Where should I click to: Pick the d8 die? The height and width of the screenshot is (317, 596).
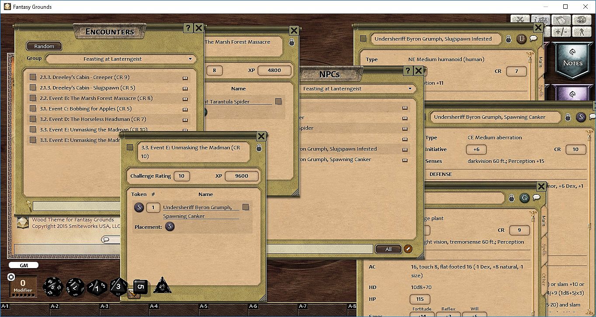[x=118, y=286]
